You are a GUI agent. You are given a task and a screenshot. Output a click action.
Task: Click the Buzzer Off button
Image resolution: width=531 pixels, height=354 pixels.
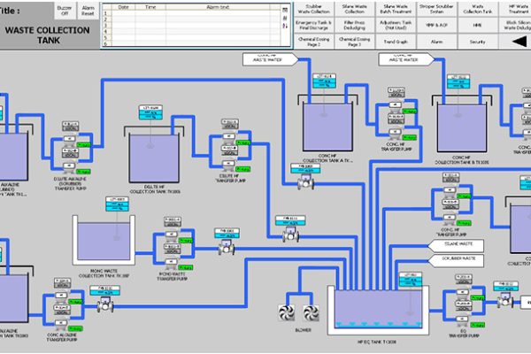[65, 11]
